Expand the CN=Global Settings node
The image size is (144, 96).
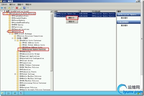[15, 74]
